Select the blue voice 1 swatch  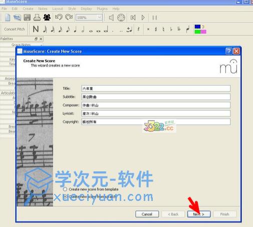(x=197, y=27)
